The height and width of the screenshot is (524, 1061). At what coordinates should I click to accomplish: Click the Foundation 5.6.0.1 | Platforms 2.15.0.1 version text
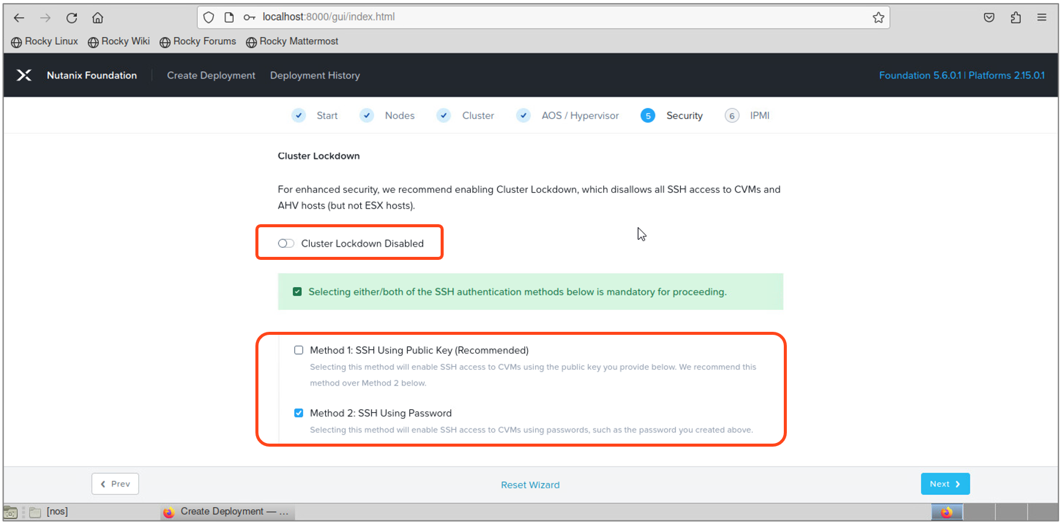coord(962,76)
